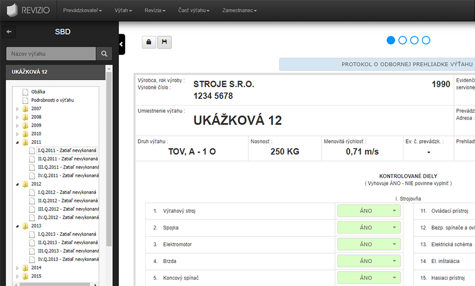The height and width of the screenshot is (286, 475).
Task: Click the search magnifier icon
Action: pyautogui.click(x=104, y=54)
